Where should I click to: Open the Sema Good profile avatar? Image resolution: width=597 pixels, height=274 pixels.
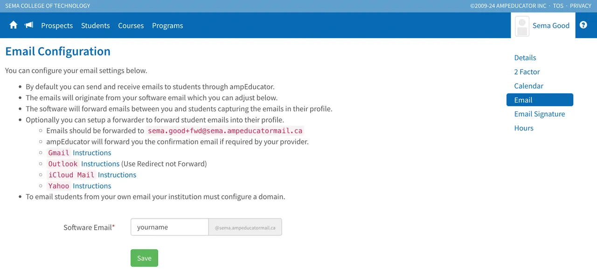(521, 26)
